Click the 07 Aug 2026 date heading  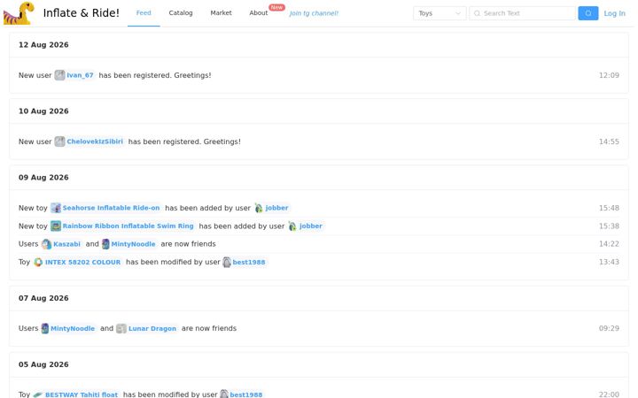click(43, 298)
